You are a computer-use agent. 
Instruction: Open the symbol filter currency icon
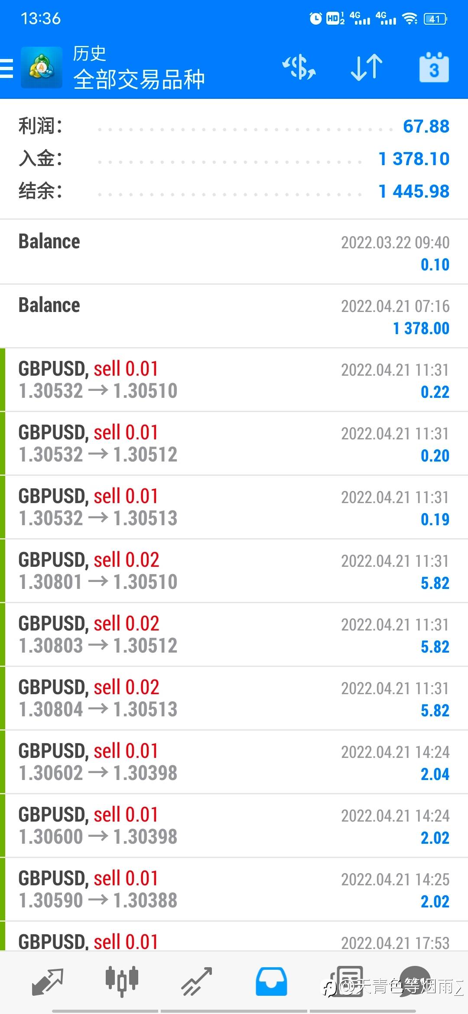(x=299, y=68)
